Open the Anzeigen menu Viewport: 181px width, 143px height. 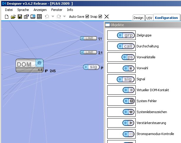click(x=40, y=10)
